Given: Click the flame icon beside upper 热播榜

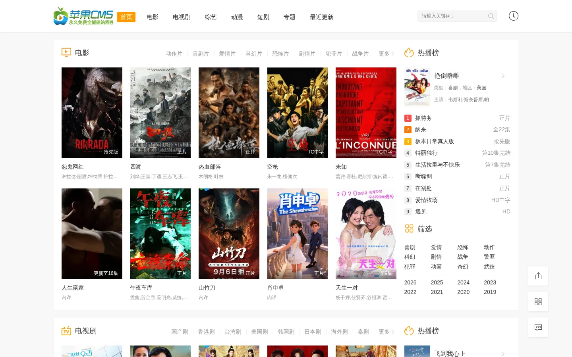Looking at the screenshot, I should click(409, 53).
